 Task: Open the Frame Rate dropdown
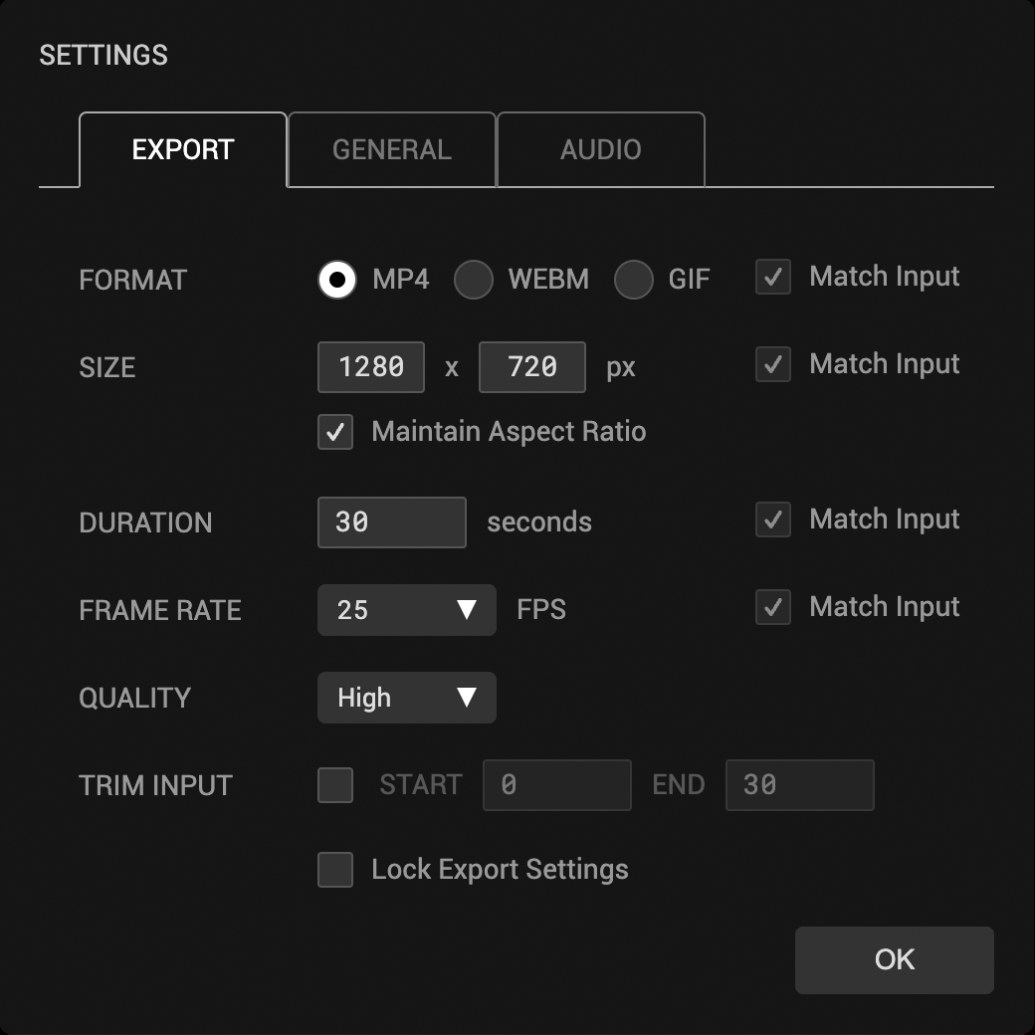pos(407,610)
